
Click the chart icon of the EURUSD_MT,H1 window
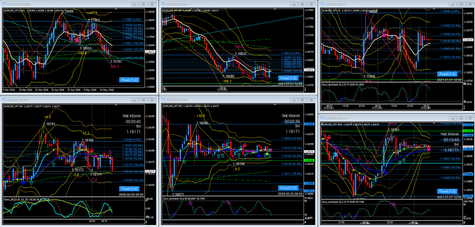(322, 4)
